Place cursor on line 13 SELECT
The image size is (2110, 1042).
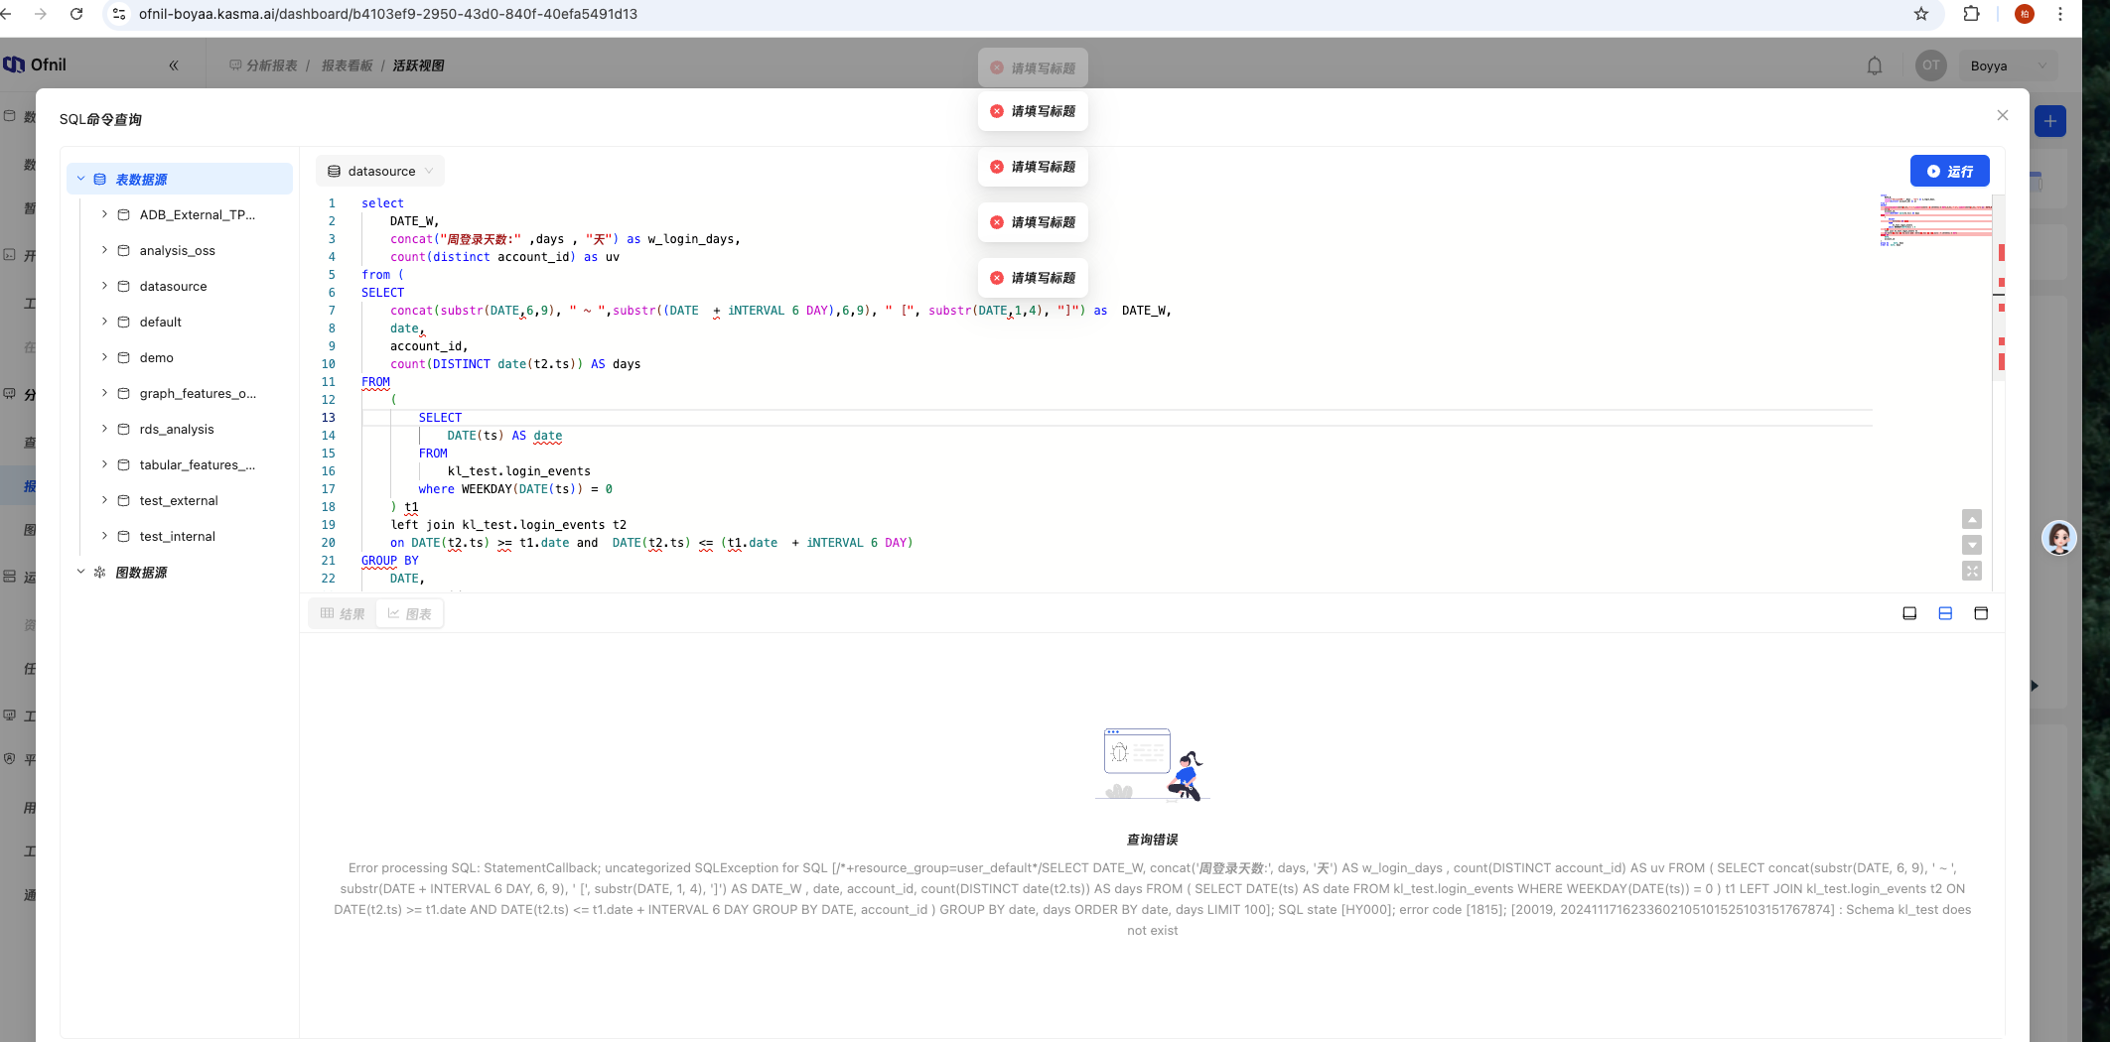click(x=440, y=418)
